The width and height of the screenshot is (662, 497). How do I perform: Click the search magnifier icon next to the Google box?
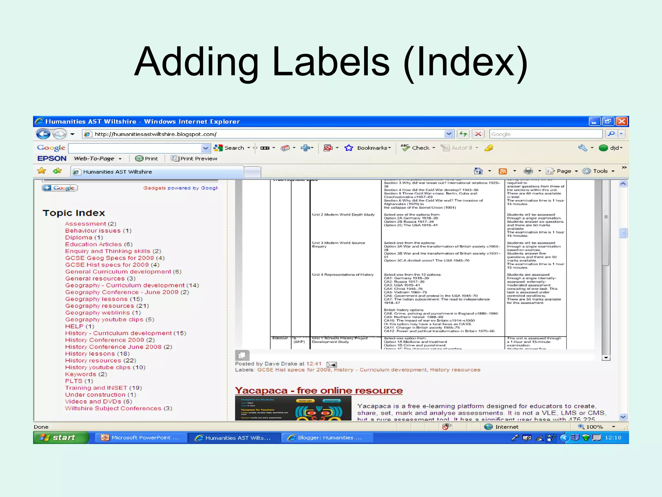coord(611,134)
